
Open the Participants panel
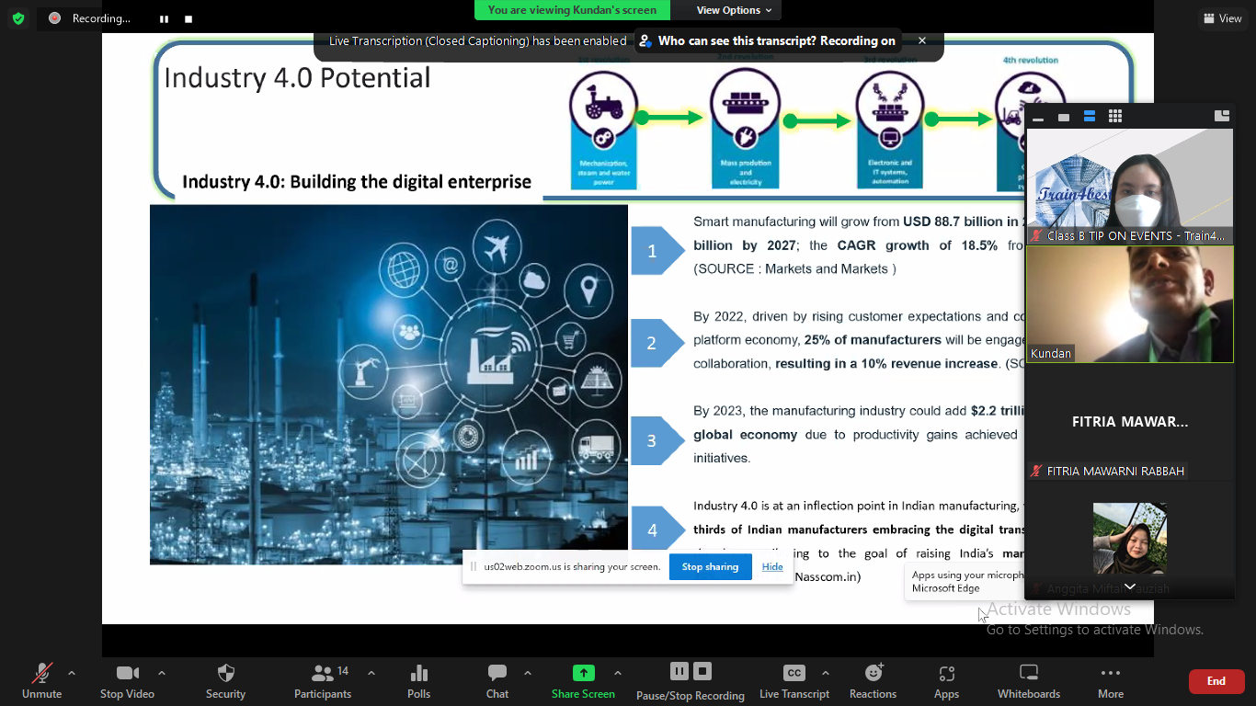tap(323, 674)
